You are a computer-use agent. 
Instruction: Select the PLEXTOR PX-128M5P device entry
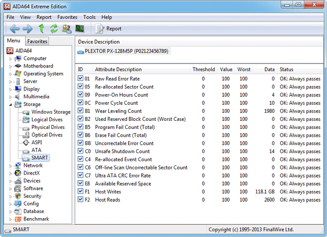coord(126,51)
